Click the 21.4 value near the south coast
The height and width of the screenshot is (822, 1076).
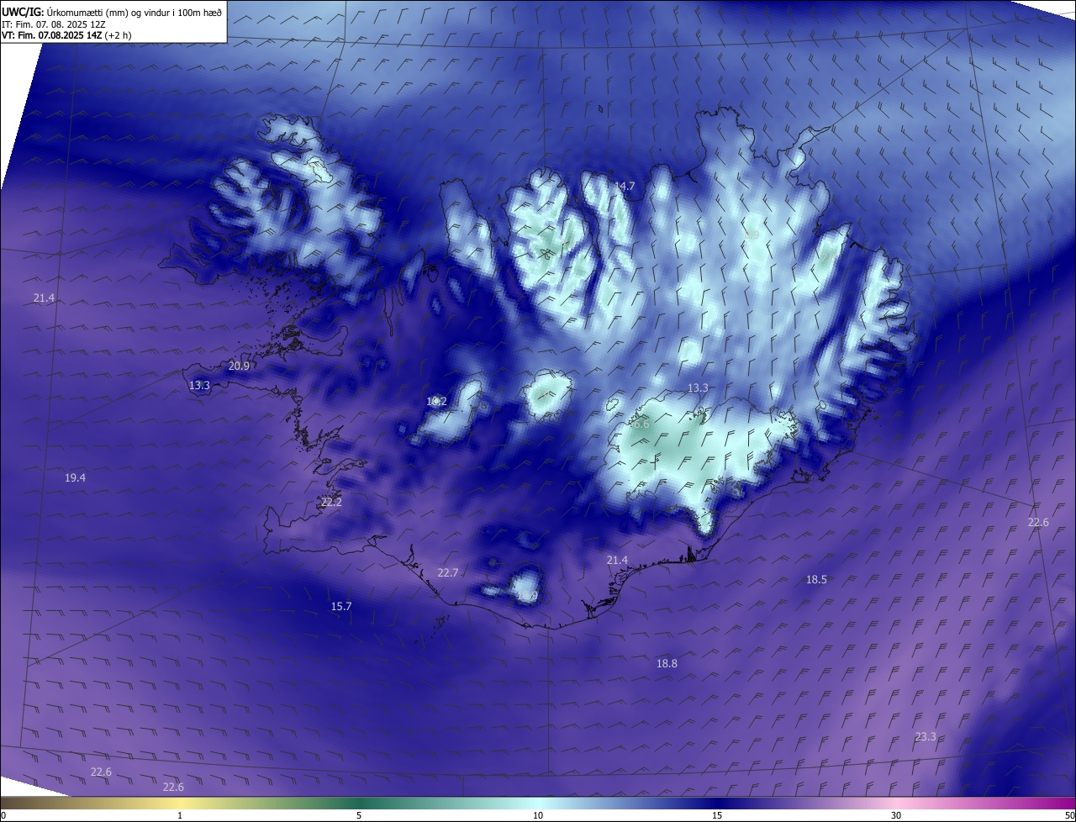[617, 560]
